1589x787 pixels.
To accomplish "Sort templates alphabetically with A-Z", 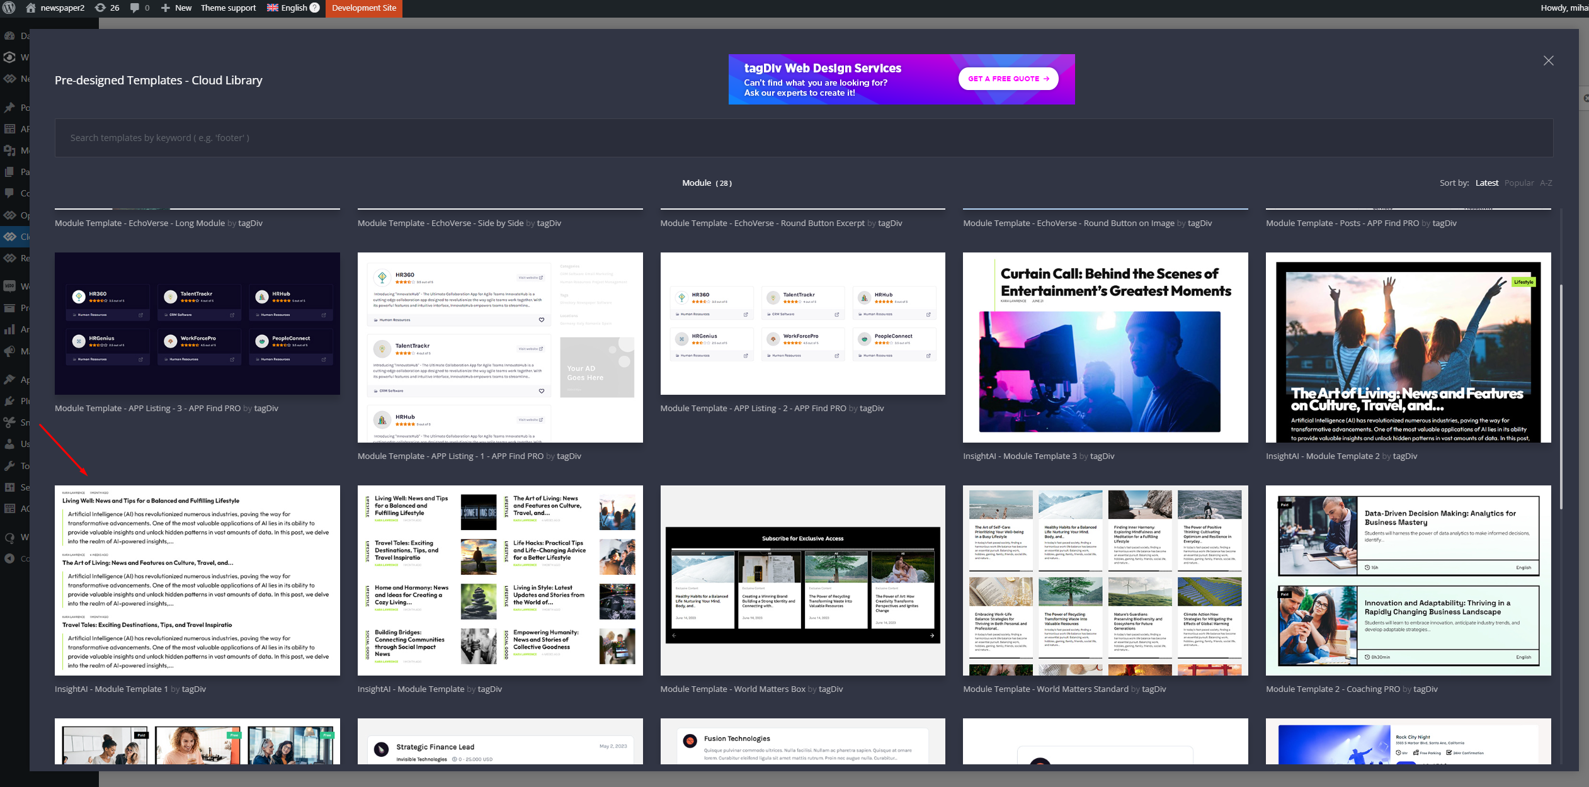I will pyautogui.click(x=1546, y=183).
